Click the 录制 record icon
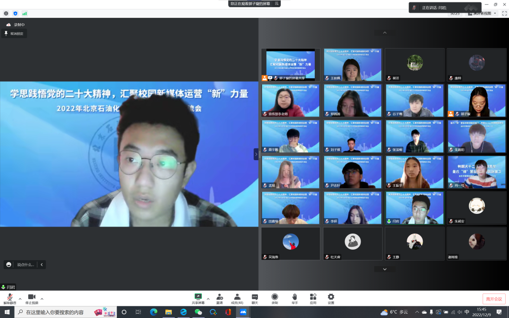 [275, 297]
